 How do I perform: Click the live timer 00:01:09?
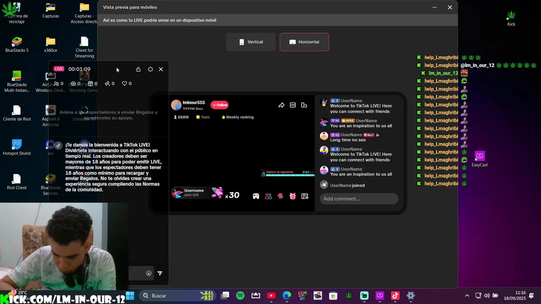(x=79, y=69)
